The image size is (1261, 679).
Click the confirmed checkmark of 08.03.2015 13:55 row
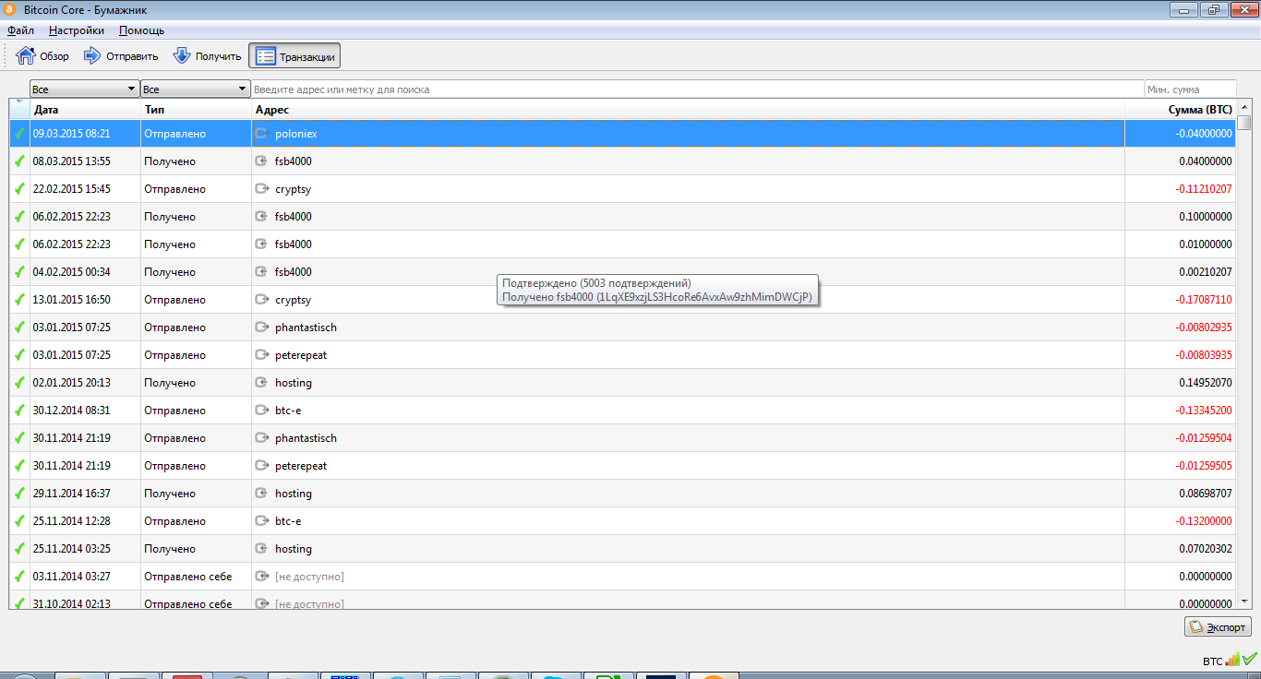pyautogui.click(x=19, y=161)
